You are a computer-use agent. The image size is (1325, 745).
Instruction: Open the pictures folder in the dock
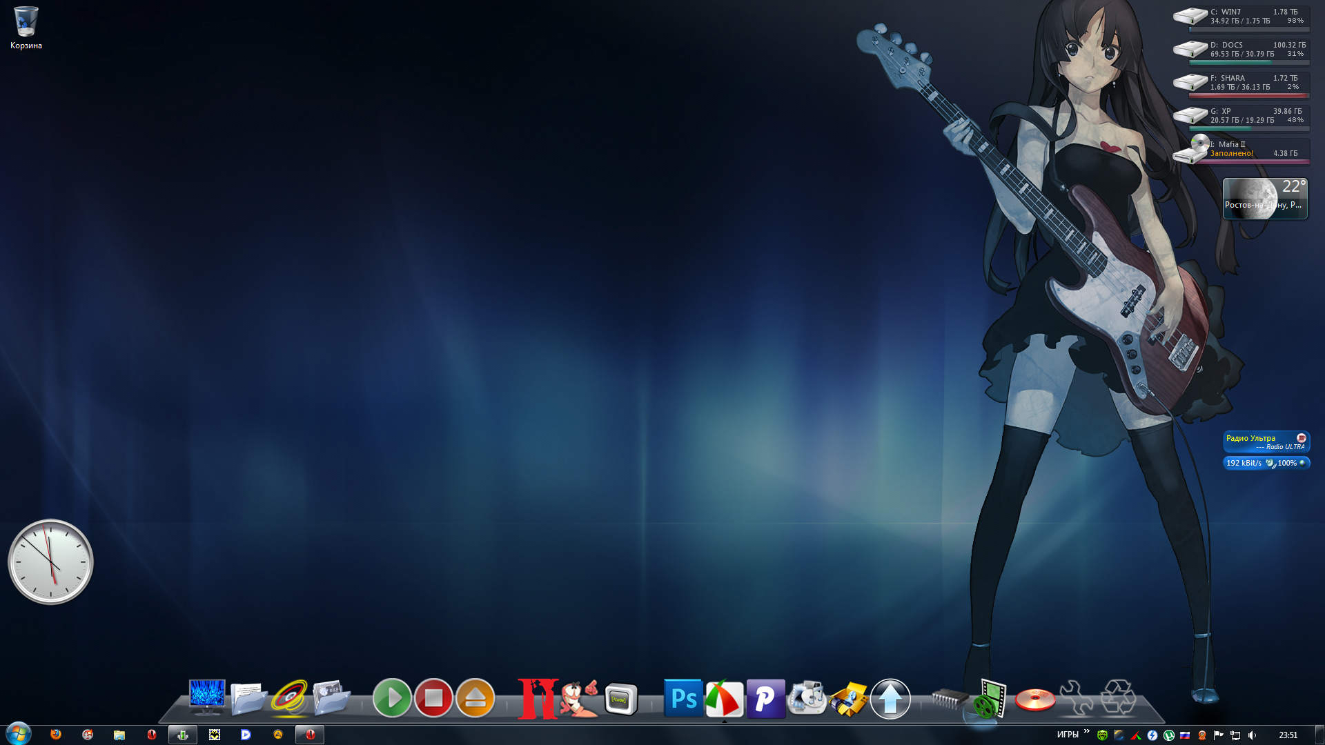pyautogui.click(x=331, y=698)
